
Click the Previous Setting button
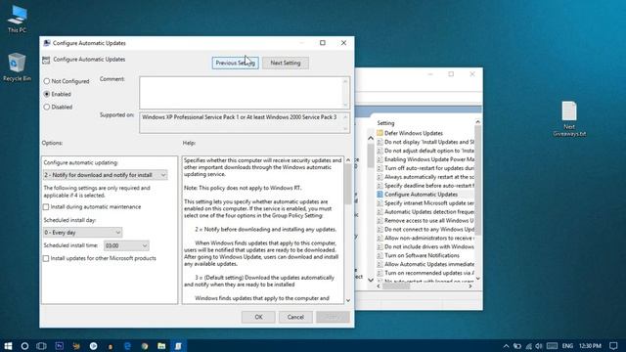point(235,63)
